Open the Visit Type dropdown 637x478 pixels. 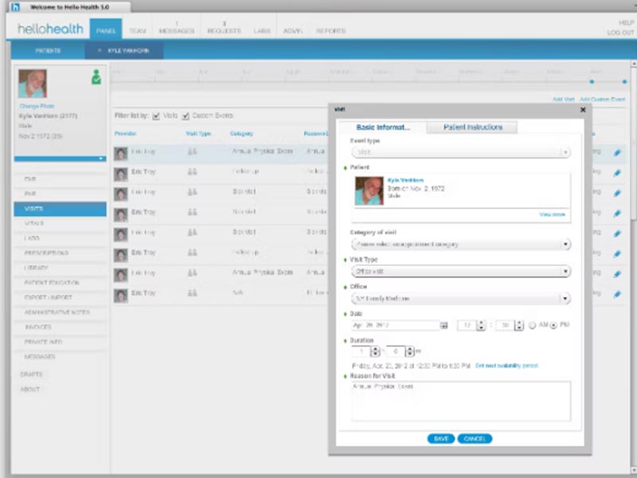pyautogui.click(x=461, y=272)
